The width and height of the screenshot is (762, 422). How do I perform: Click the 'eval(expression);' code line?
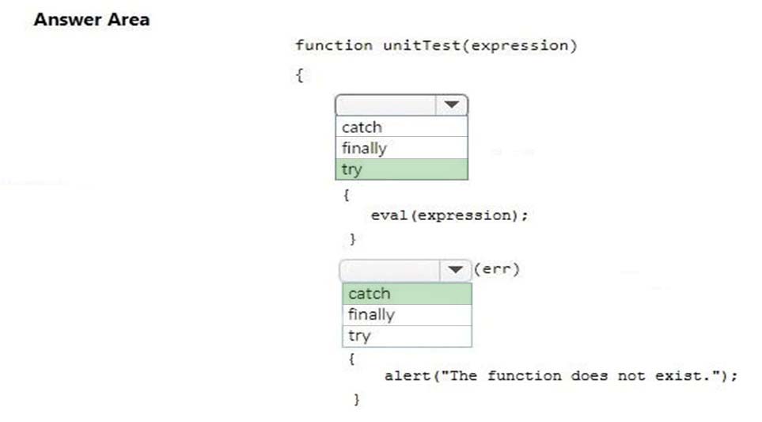coord(449,215)
